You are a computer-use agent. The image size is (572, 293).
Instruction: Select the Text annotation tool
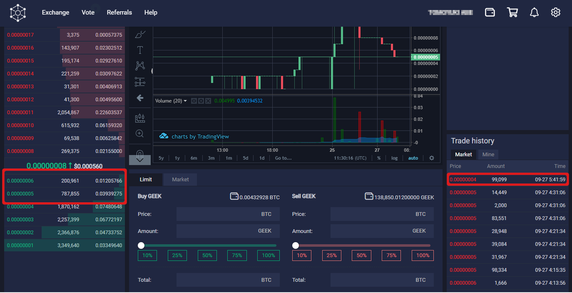coord(140,50)
